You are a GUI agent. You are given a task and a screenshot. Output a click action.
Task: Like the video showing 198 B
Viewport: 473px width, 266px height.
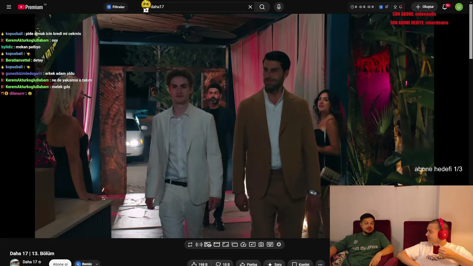coord(199,264)
